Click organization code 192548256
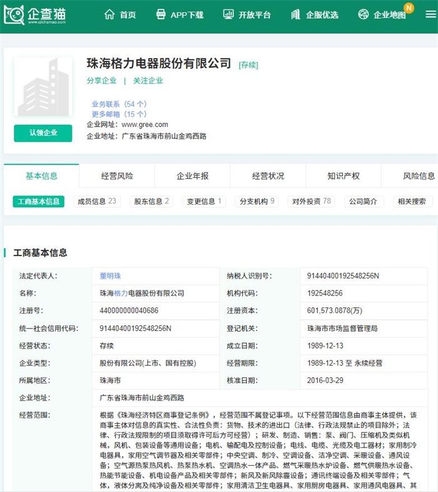438x492 pixels. coord(325,294)
